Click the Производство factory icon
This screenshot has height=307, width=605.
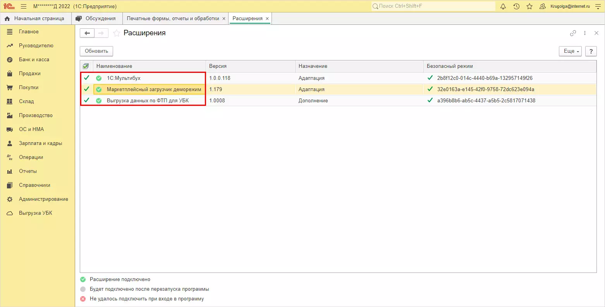pyautogui.click(x=10, y=116)
